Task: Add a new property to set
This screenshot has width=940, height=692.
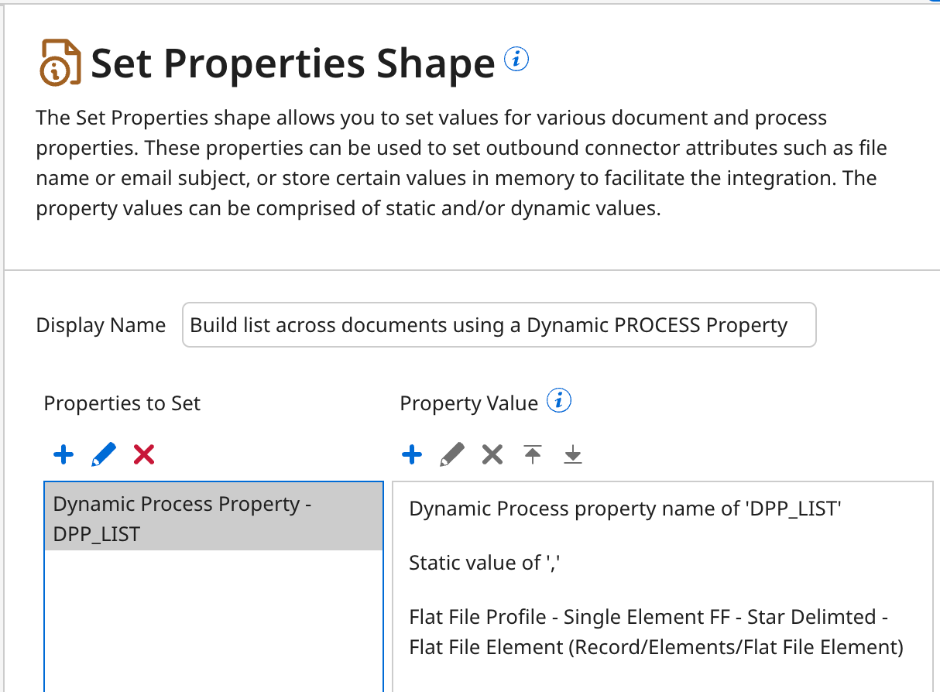Action: tap(63, 454)
